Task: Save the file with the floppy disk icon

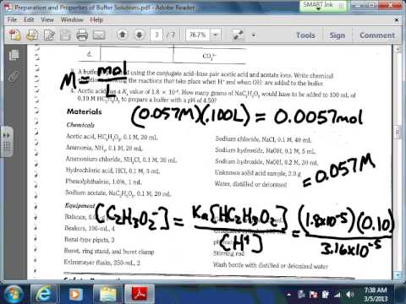Action: pos(65,35)
